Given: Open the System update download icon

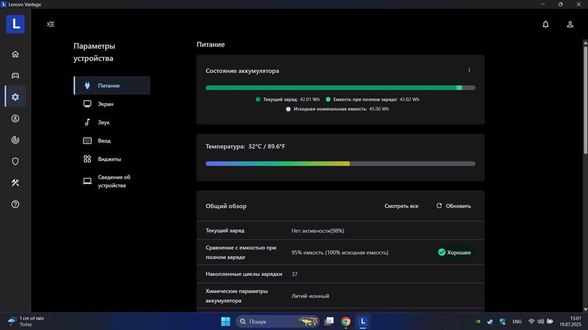Looking at the screenshot, I should [15, 119].
